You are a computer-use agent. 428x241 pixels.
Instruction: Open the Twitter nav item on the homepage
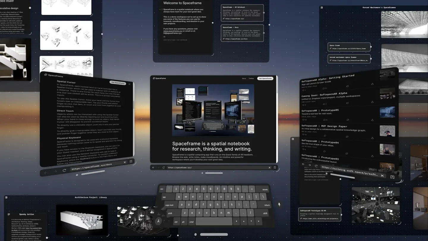[x=251, y=79]
